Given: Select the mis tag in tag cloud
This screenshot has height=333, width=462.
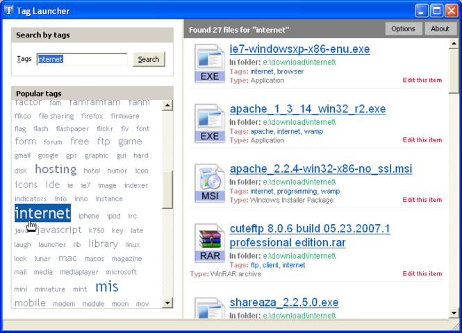Looking at the screenshot, I should [x=107, y=287].
